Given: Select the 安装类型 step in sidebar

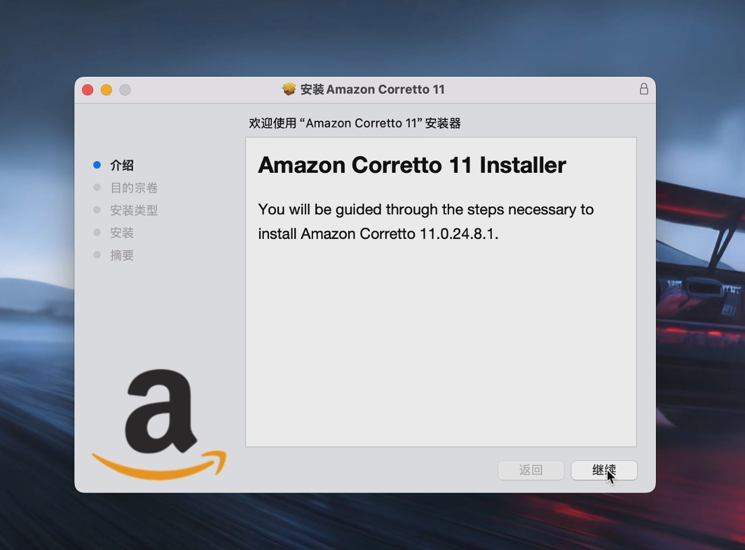Looking at the screenshot, I should click(x=134, y=210).
